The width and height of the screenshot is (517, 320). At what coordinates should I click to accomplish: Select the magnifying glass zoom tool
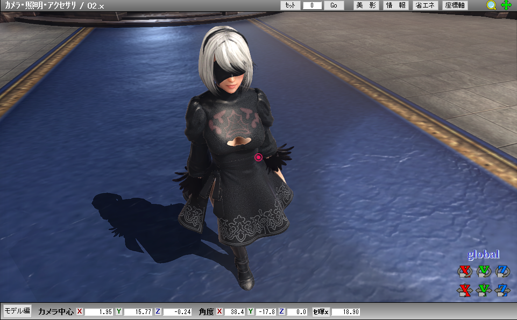pyautogui.click(x=490, y=5)
